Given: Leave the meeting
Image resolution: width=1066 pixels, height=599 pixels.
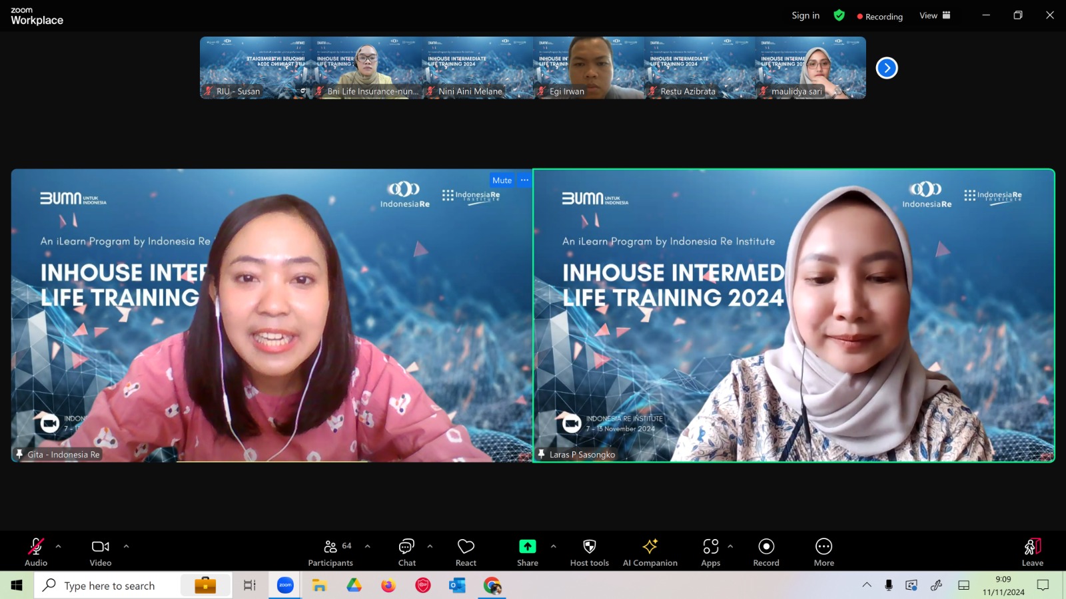Looking at the screenshot, I should pos(1033,552).
